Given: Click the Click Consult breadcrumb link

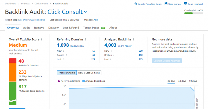Looking at the screenshot, I should point(41,4).
